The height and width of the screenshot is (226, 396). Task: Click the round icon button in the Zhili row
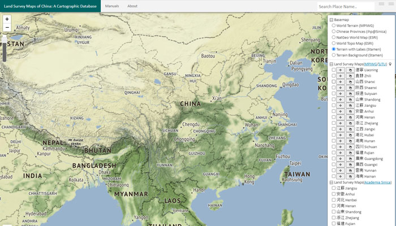click(x=350, y=76)
